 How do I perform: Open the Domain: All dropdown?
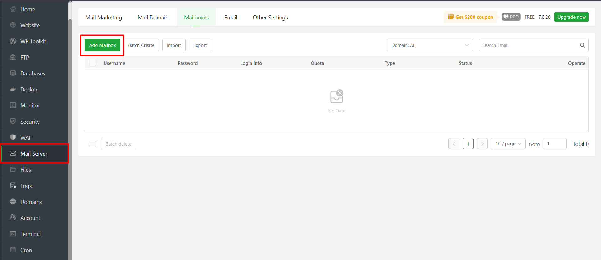[429, 45]
